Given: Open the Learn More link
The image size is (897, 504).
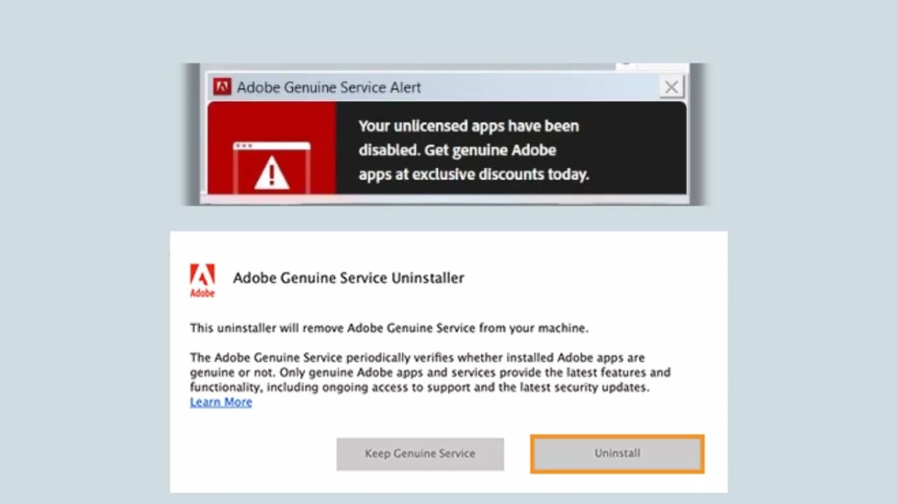Looking at the screenshot, I should tap(221, 402).
